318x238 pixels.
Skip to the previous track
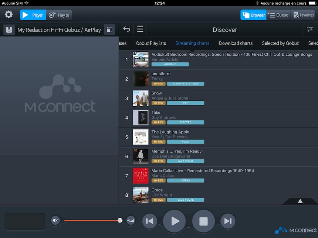(x=149, y=221)
